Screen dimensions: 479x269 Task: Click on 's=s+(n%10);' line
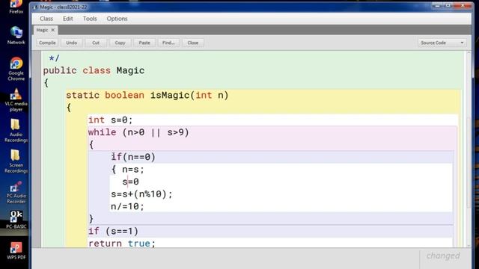(141, 194)
